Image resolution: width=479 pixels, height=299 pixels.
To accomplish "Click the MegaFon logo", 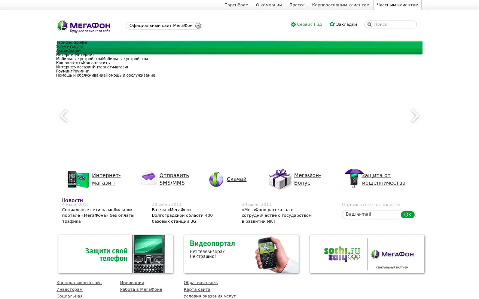I will pos(84,27).
